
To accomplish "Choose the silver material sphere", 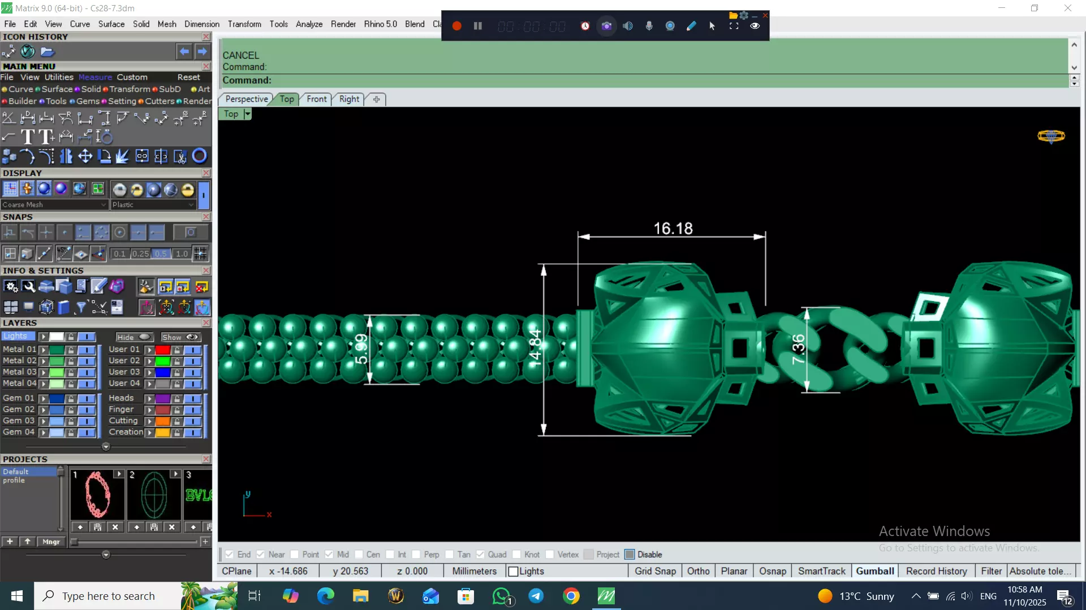I will (119, 190).
